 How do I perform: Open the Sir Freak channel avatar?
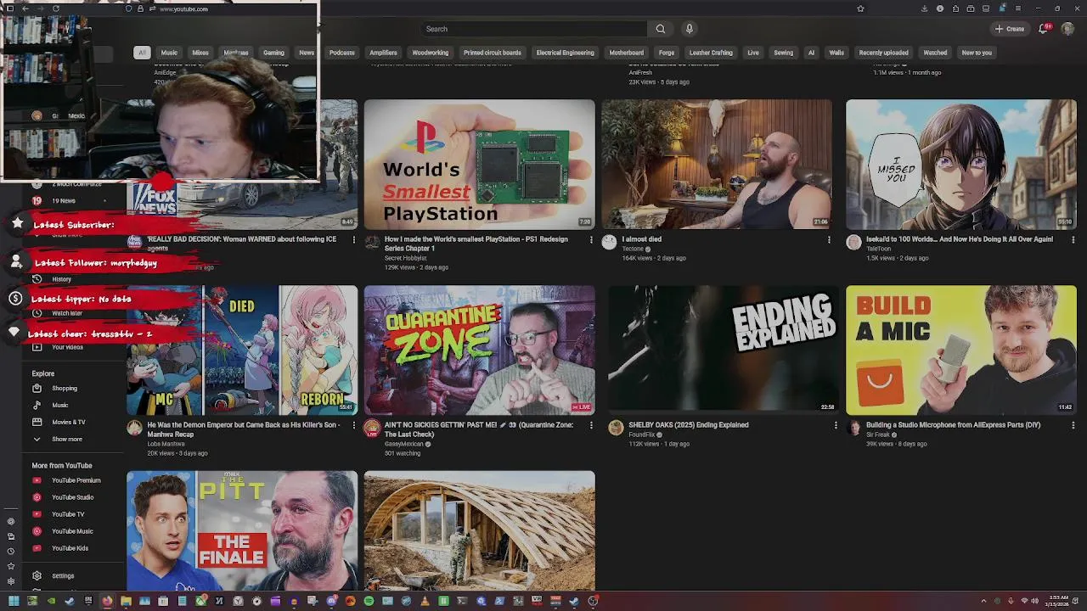(853, 429)
